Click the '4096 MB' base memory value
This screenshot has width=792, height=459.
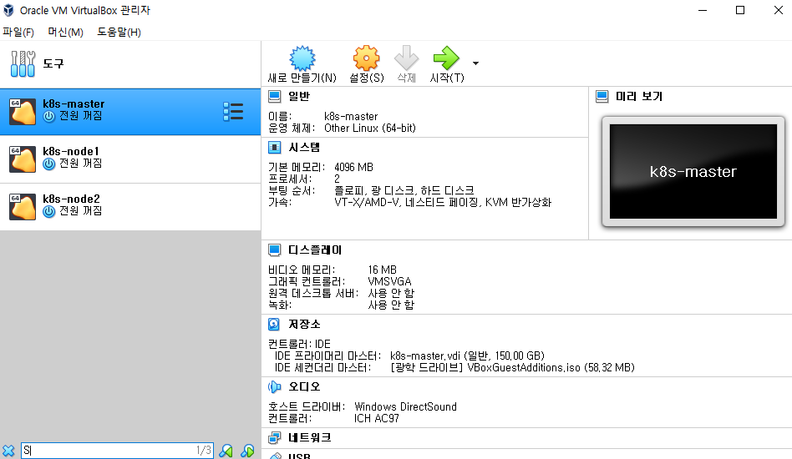click(353, 167)
